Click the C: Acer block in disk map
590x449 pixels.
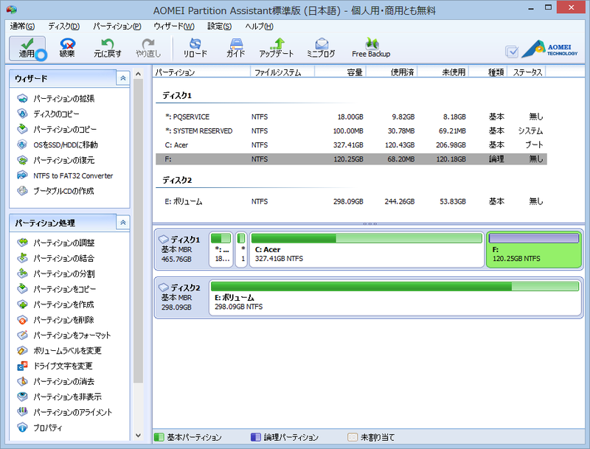(x=367, y=249)
